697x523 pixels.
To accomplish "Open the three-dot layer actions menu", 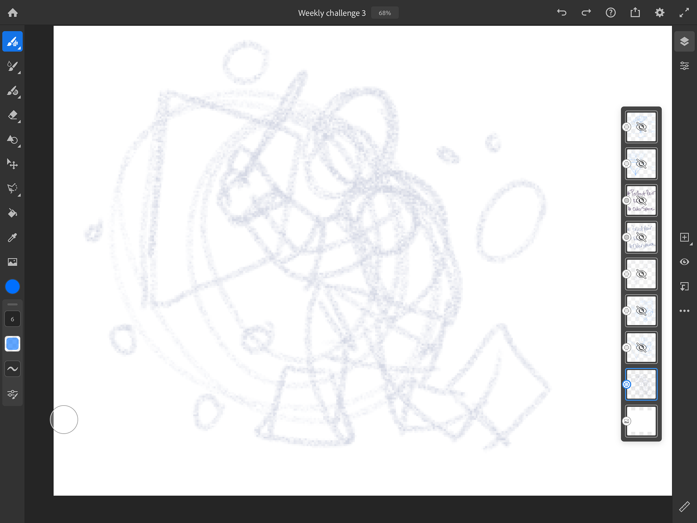I will coord(684,311).
